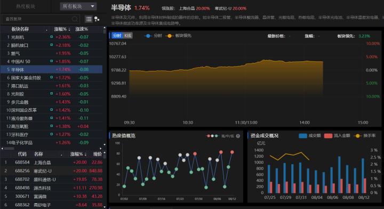Click the search magnifier icon
Screen dimensions: 384x209
click(75, 19)
